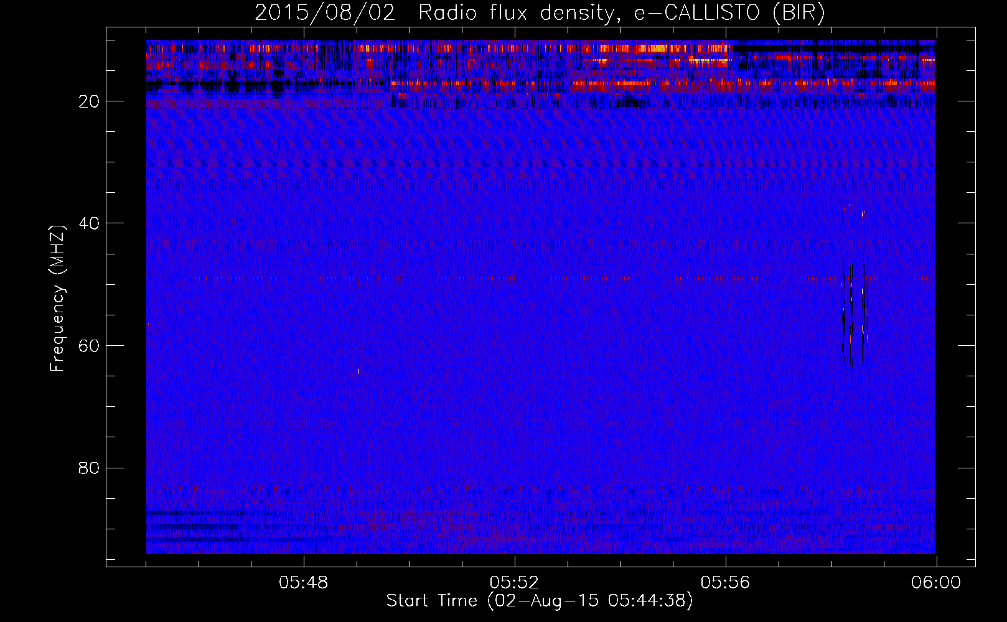Click the plot title "Radio flux density, e-CALLISTO (BIR)"
Viewport: 1007px width, 622px height.
621,13
